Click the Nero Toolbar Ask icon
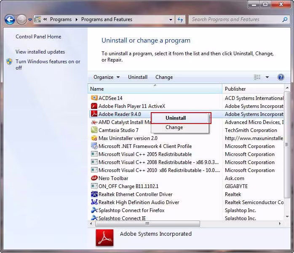The width and height of the screenshot is (294, 253). tap(94, 178)
